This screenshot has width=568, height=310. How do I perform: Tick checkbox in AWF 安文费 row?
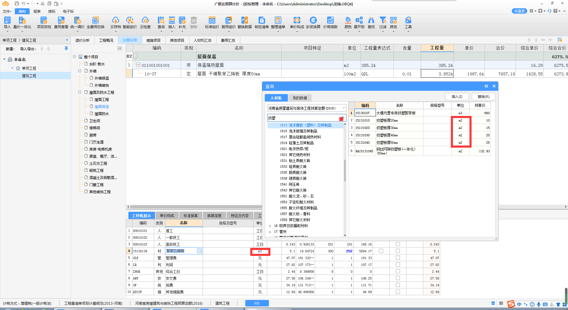(x=398, y=278)
